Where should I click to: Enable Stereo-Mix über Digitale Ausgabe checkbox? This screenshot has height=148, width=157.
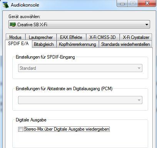(x=20, y=129)
